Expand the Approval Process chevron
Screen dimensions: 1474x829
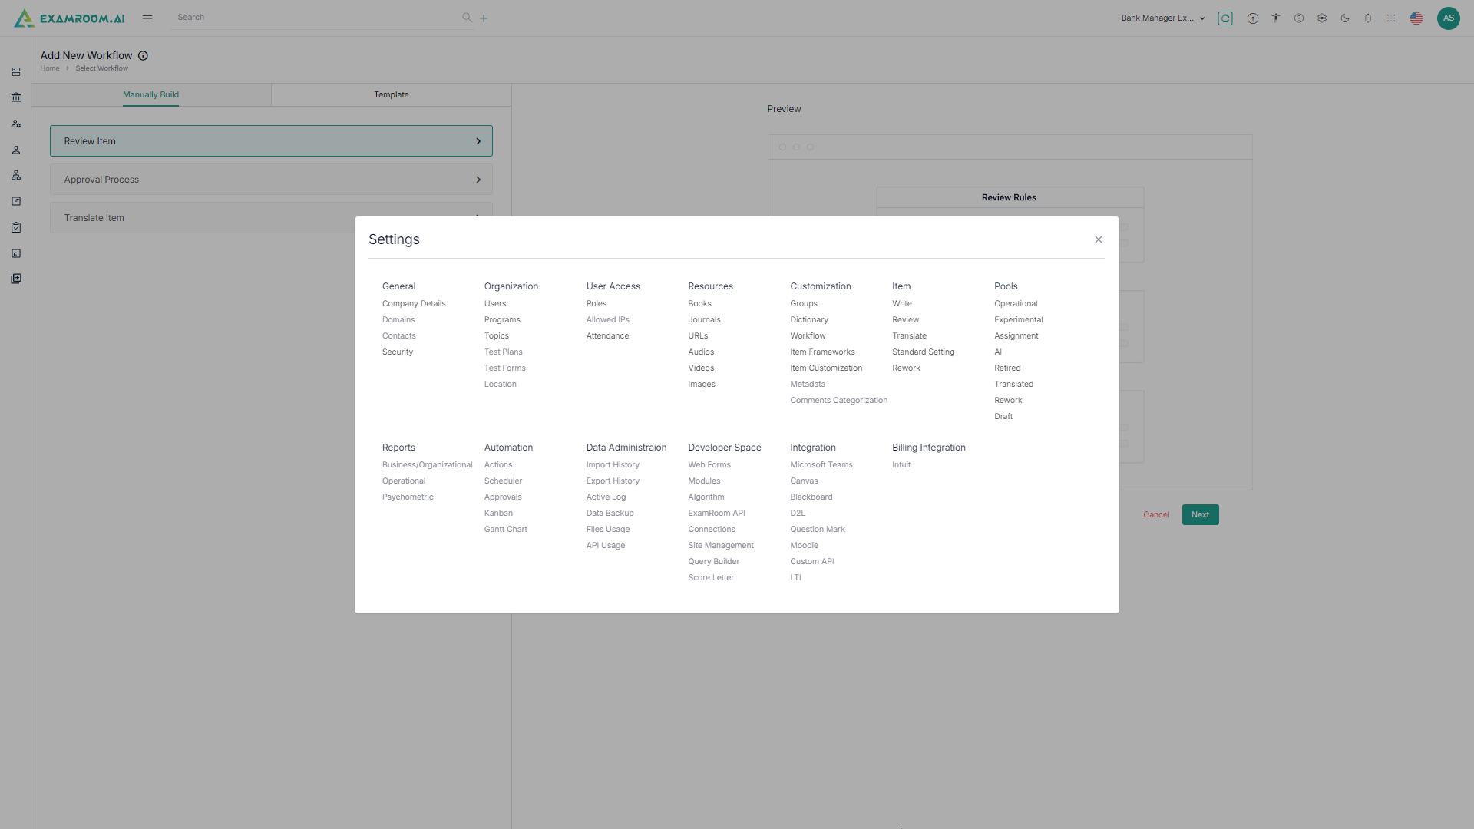click(x=478, y=179)
